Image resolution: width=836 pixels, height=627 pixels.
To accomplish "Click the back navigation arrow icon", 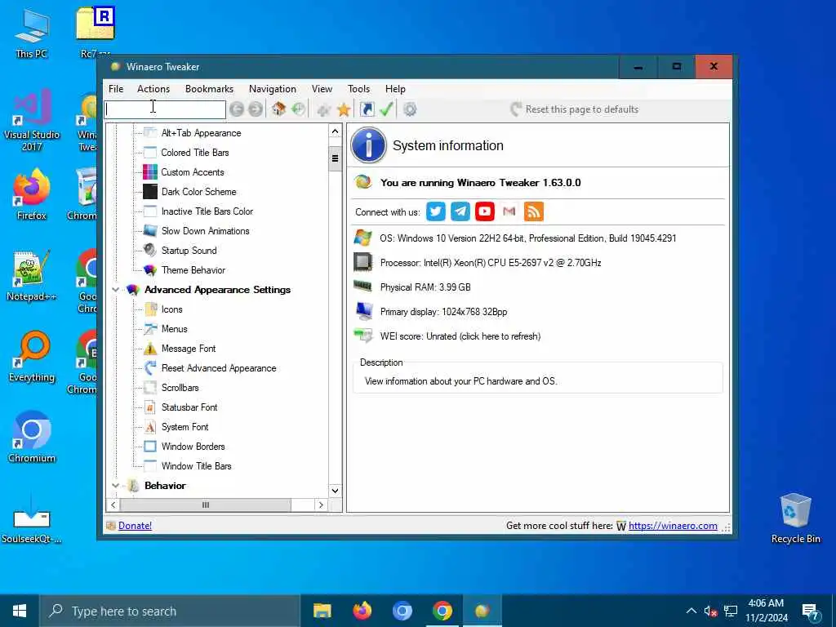I will pos(237,109).
